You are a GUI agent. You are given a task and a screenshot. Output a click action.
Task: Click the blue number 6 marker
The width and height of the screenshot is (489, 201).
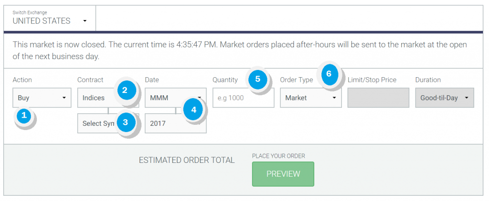[x=329, y=74]
